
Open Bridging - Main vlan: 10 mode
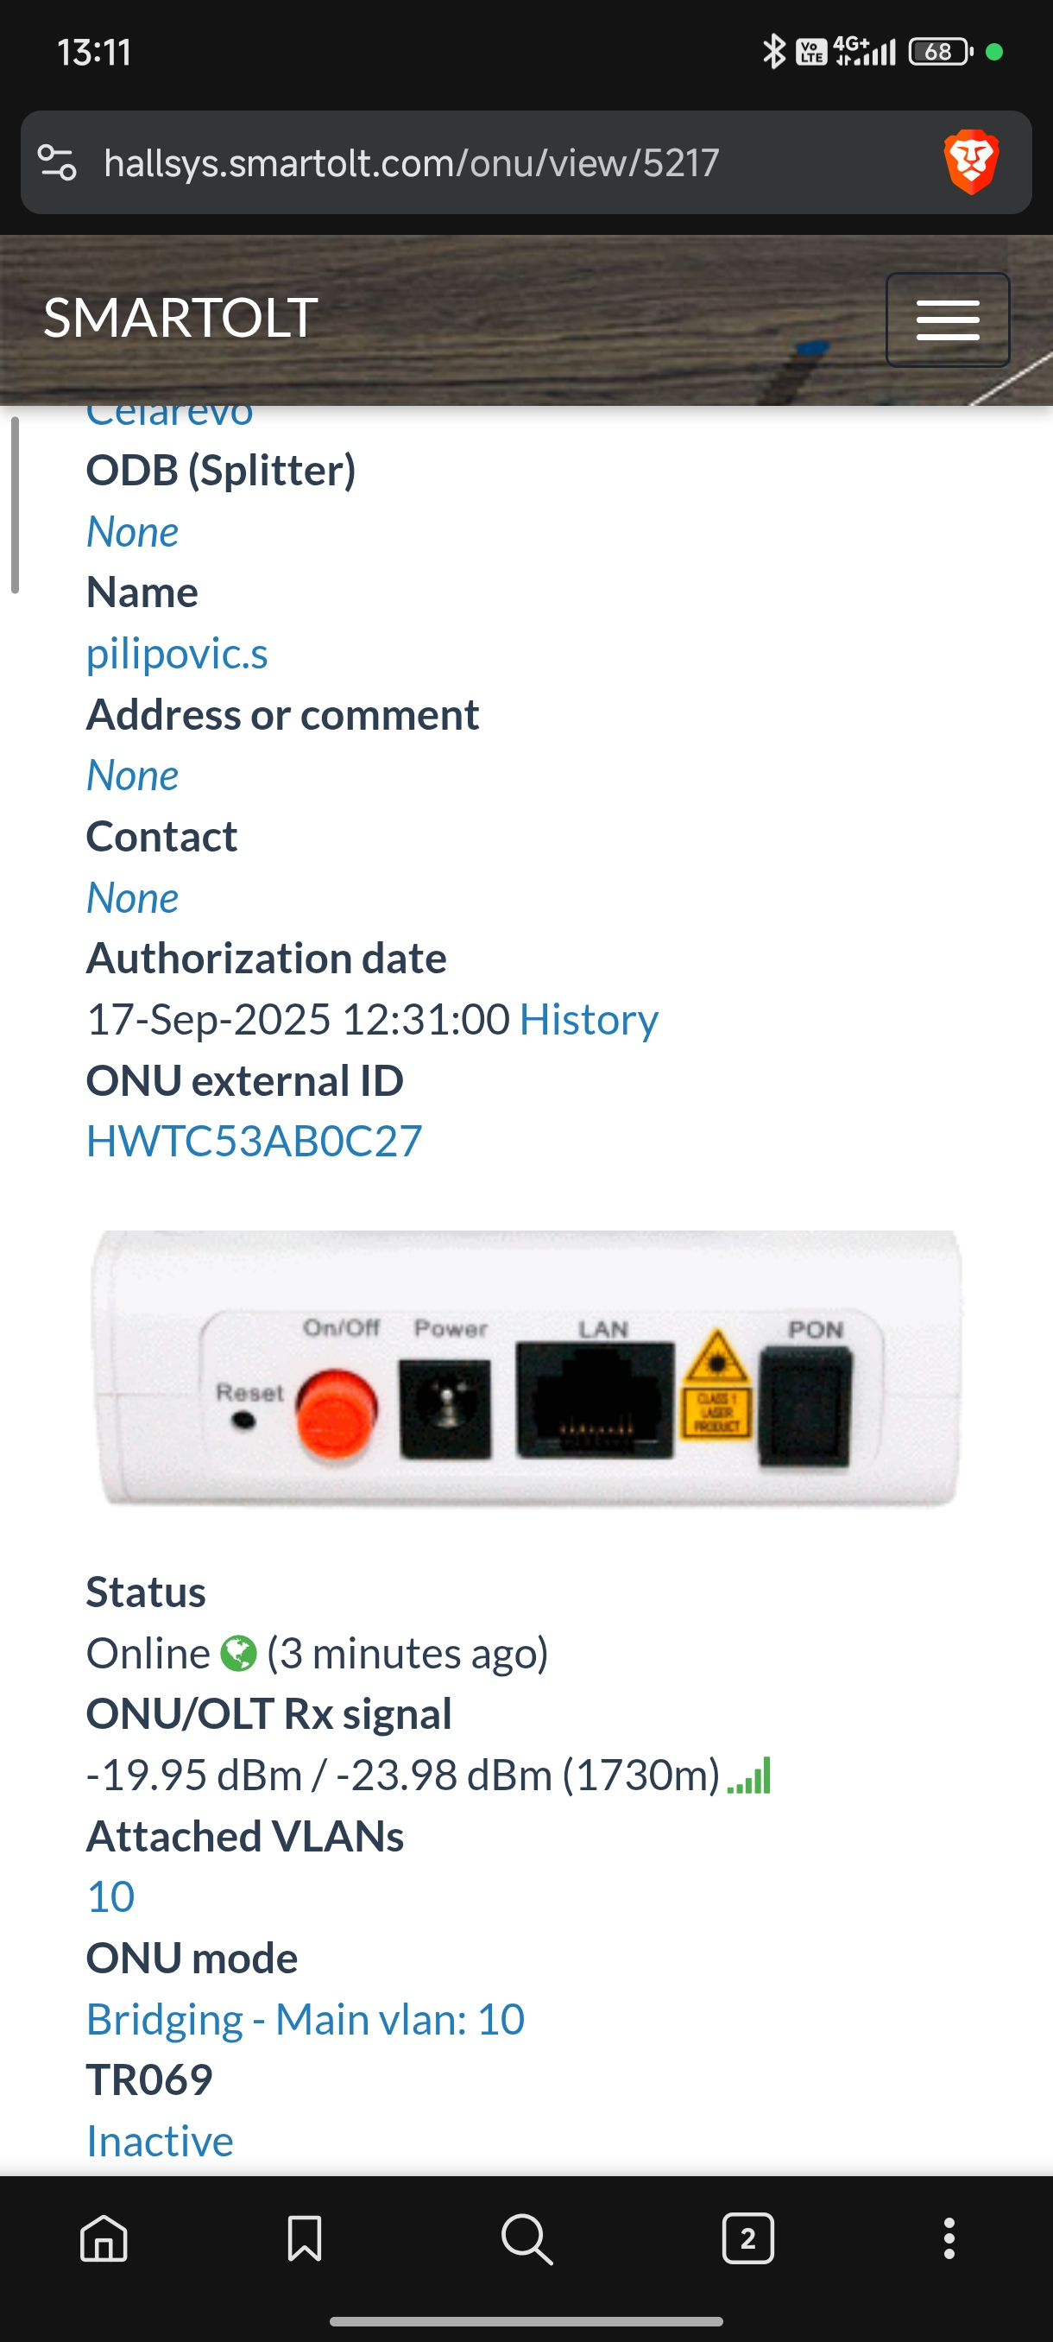click(x=306, y=2019)
